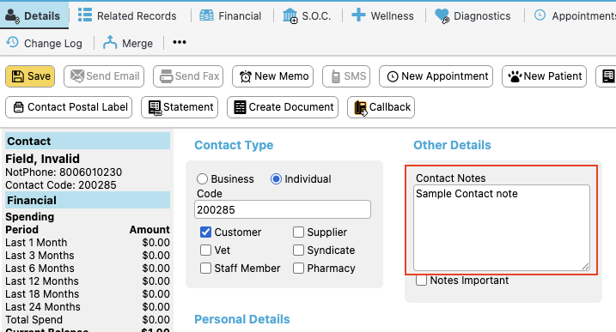Click the Send Email button
The image size is (616, 332).
pos(104,76)
